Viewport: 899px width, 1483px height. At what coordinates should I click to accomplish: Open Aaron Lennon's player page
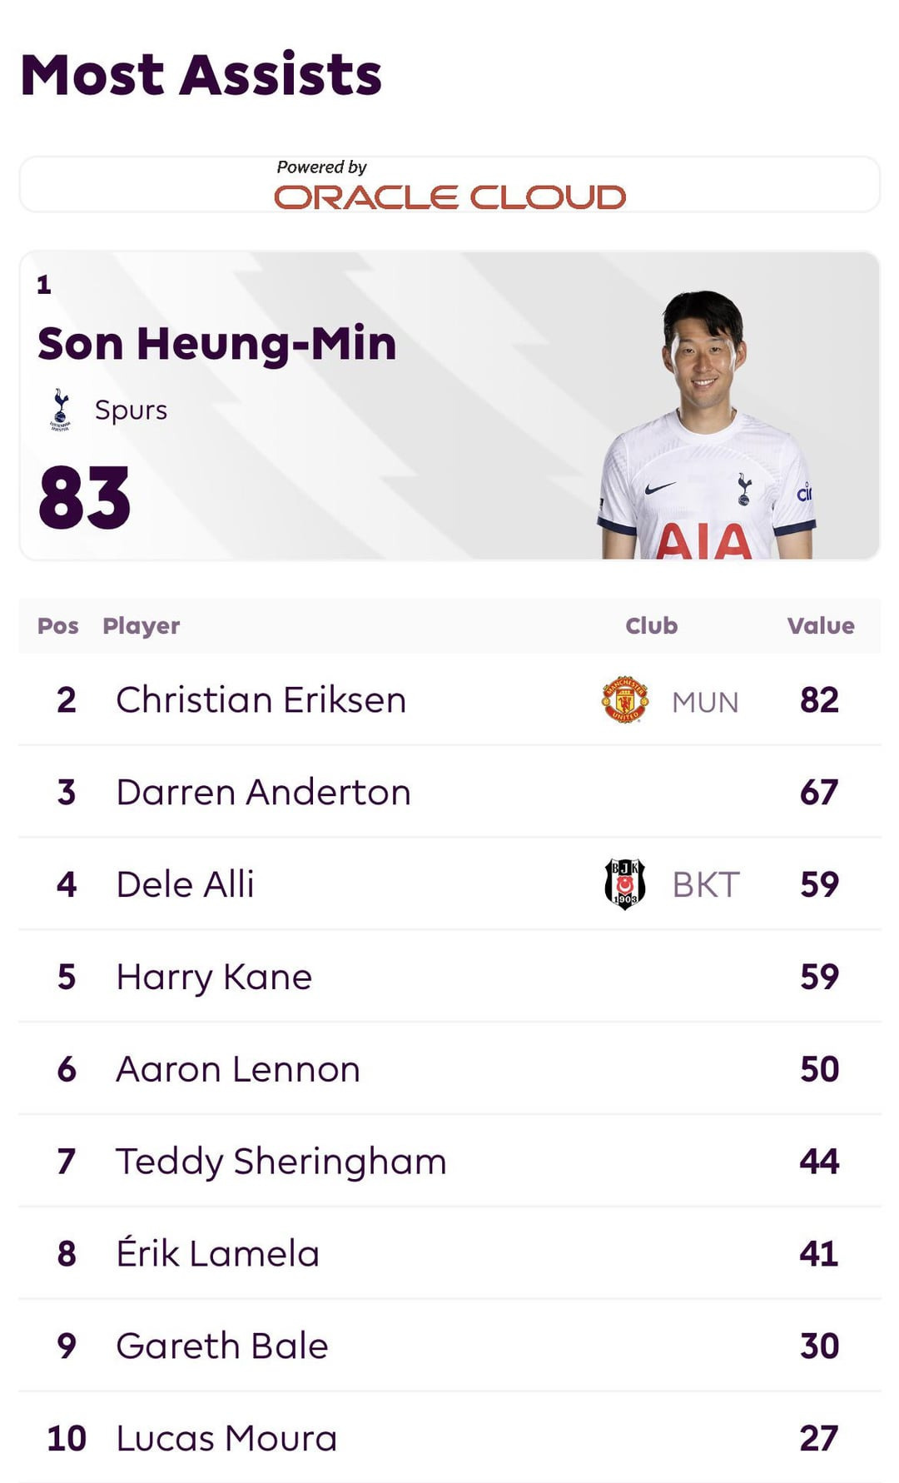pos(238,1069)
